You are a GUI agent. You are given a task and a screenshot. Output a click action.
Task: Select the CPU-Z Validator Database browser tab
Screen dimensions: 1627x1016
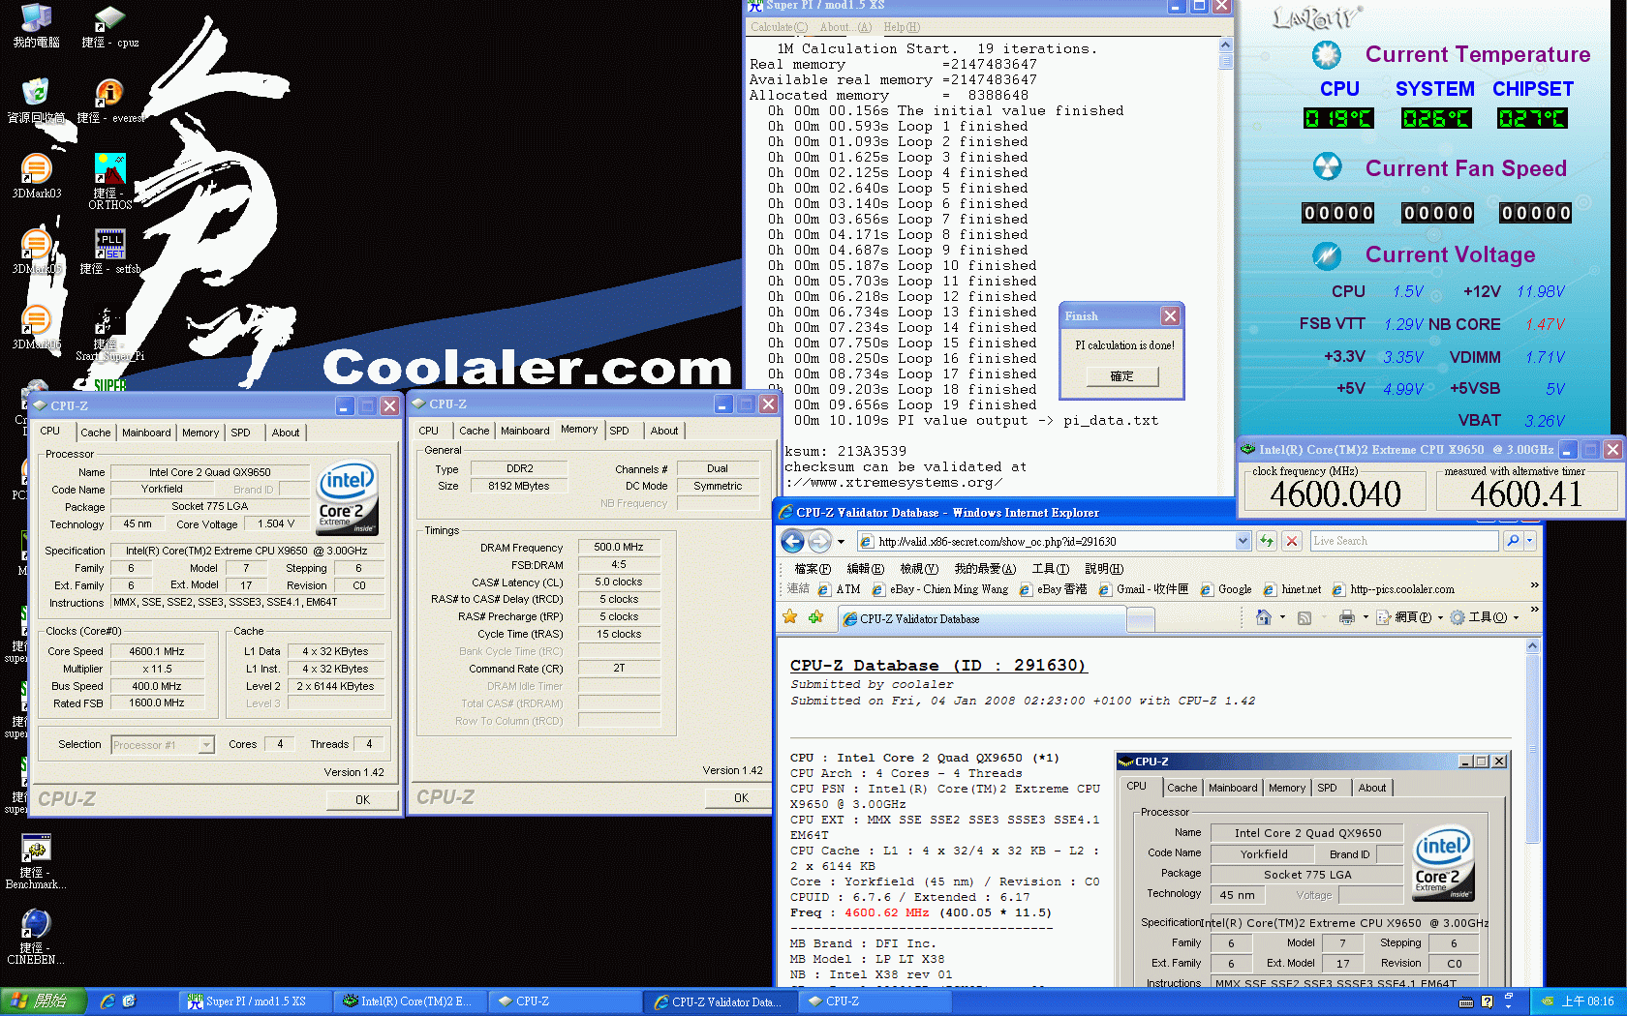pos(981,619)
